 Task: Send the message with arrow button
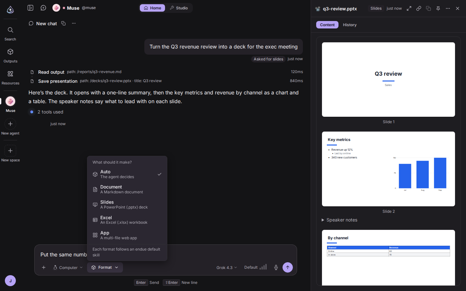[288, 267]
